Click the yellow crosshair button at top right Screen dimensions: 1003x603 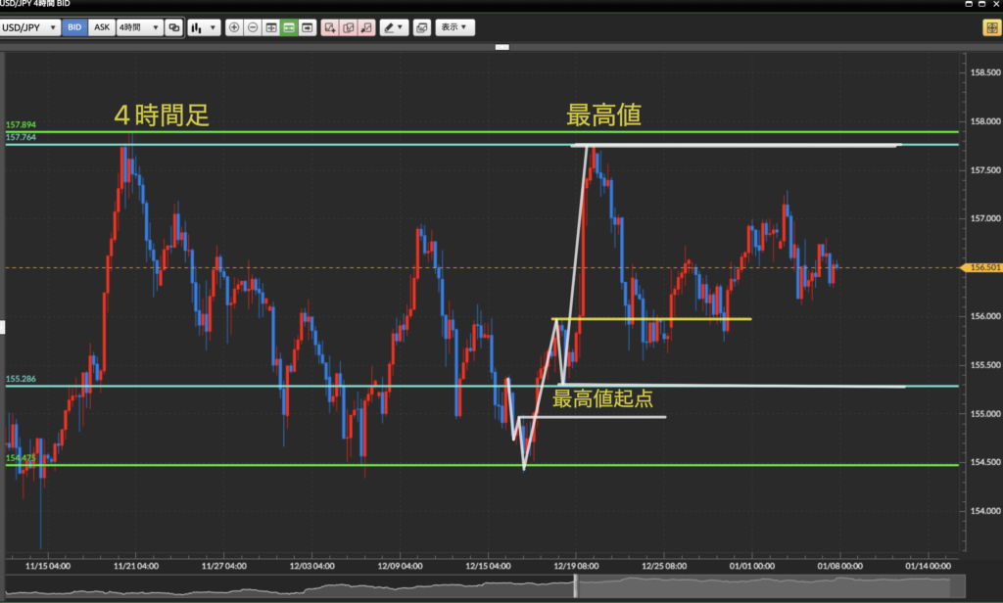tap(990, 27)
